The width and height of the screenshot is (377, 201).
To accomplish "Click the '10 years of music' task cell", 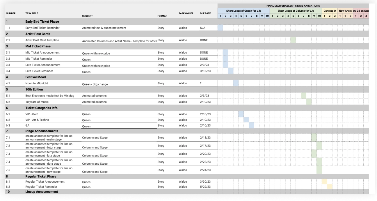I will click(x=37, y=102).
